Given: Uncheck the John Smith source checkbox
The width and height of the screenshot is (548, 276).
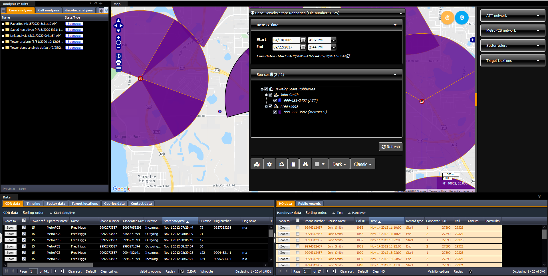Looking at the screenshot, I should (x=271, y=95).
